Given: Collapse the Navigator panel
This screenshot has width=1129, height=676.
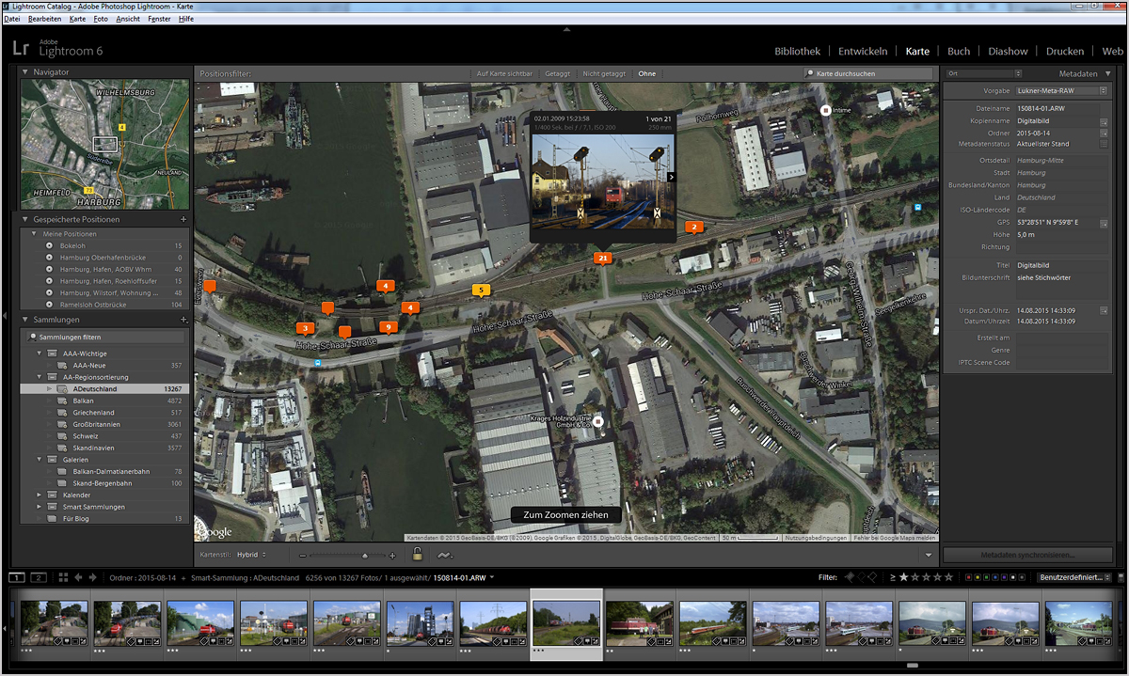Looking at the screenshot, I should pos(25,72).
